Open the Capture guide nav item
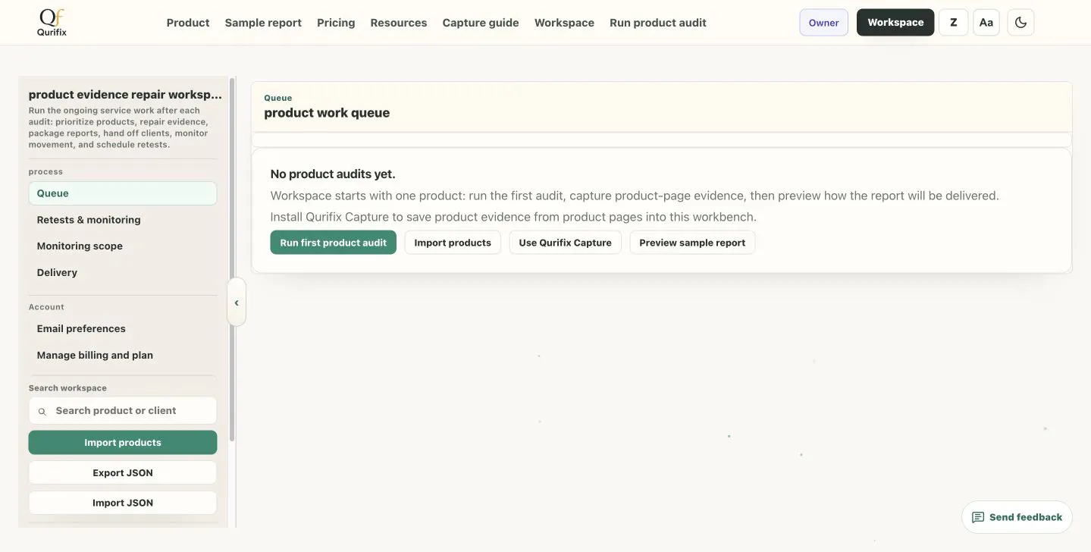Viewport: 1091px width, 552px height. point(481,23)
